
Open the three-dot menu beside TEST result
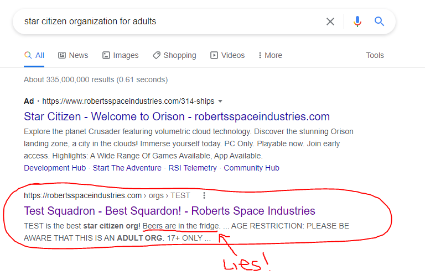(x=204, y=195)
